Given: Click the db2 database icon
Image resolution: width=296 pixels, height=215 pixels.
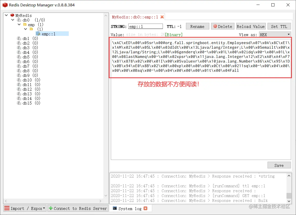Looking at the screenshot, I should tap(19, 43).
